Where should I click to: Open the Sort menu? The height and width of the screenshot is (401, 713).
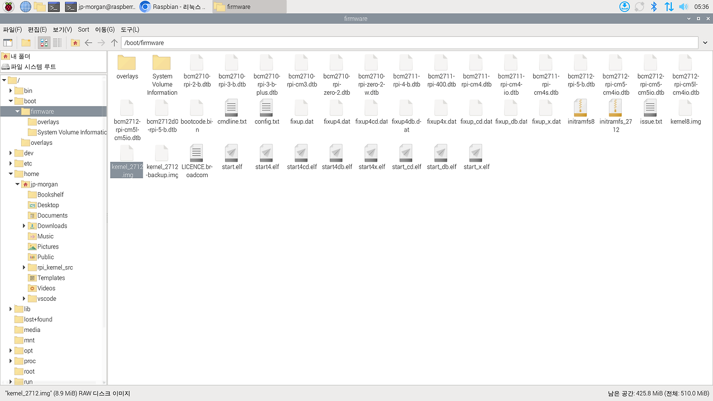pyautogui.click(x=83, y=29)
